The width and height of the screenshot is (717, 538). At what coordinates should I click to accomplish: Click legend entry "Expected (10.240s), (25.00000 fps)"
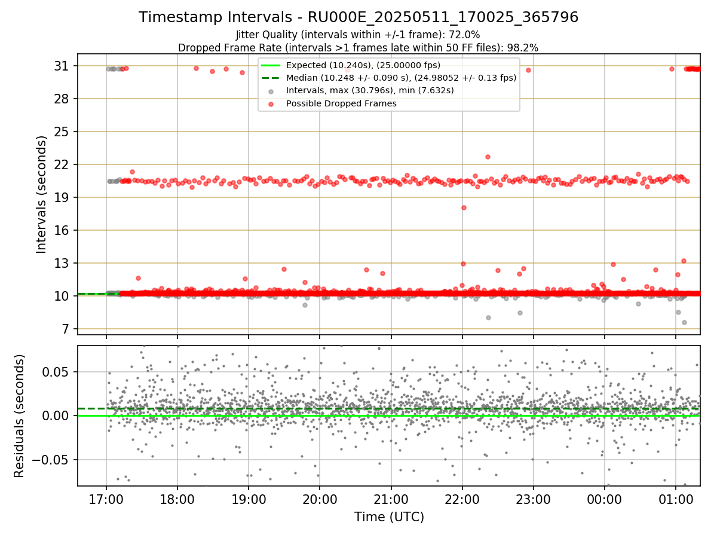pyautogui.click(x=363, y=65)
